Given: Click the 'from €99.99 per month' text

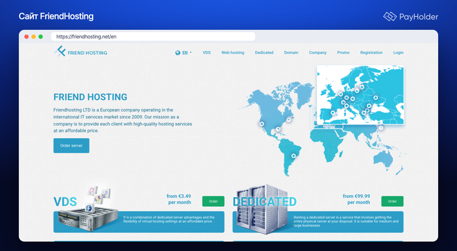Looking at the screenshot, I should coord(356,199).
